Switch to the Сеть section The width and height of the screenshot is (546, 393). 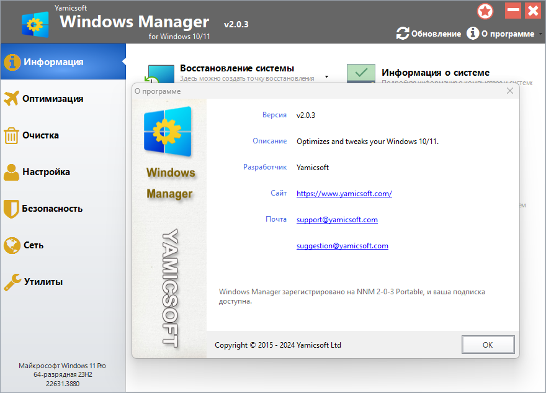(x=63, y=245)
